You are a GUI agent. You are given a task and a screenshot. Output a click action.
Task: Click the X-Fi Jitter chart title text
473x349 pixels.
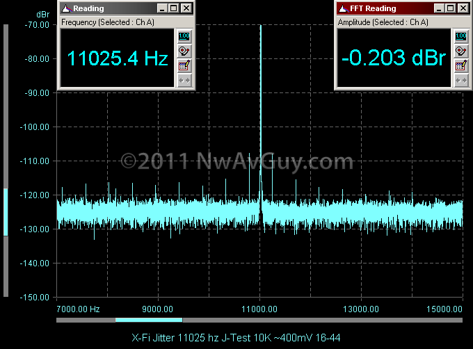coord(236,338)
